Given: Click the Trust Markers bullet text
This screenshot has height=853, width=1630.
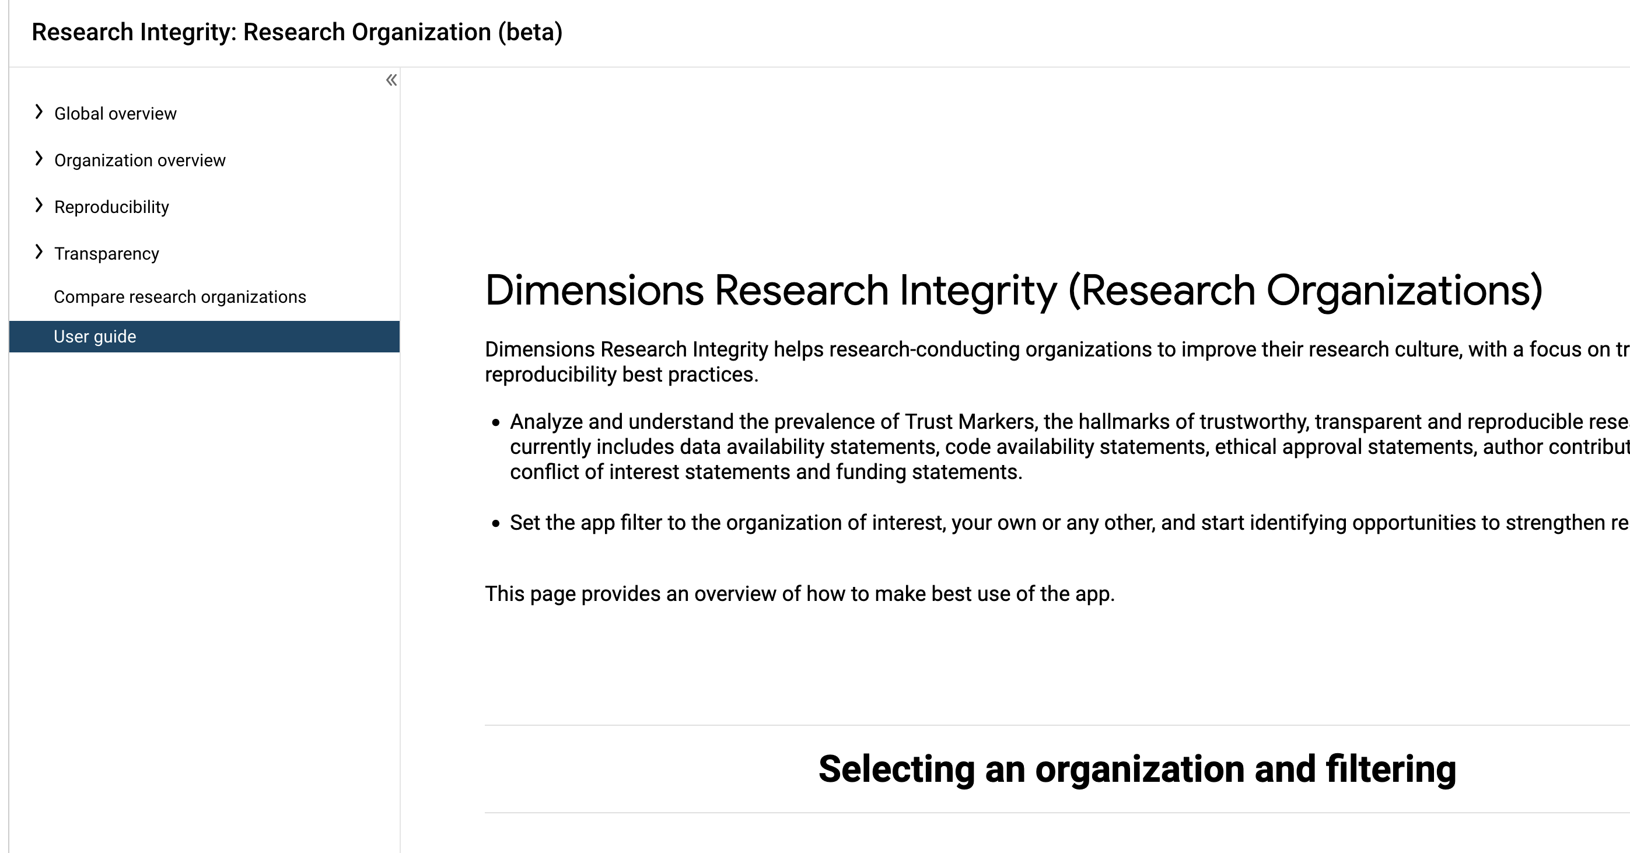Looking at the screenshot, I should pos(1069,447).
